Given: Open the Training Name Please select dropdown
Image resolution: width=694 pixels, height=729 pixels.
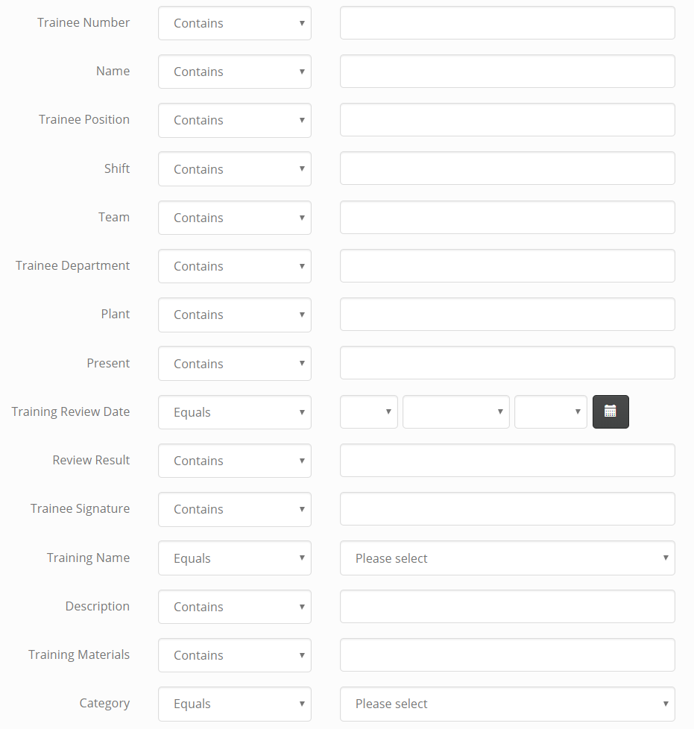Looking at the screenshot, I should coord(507,558).
